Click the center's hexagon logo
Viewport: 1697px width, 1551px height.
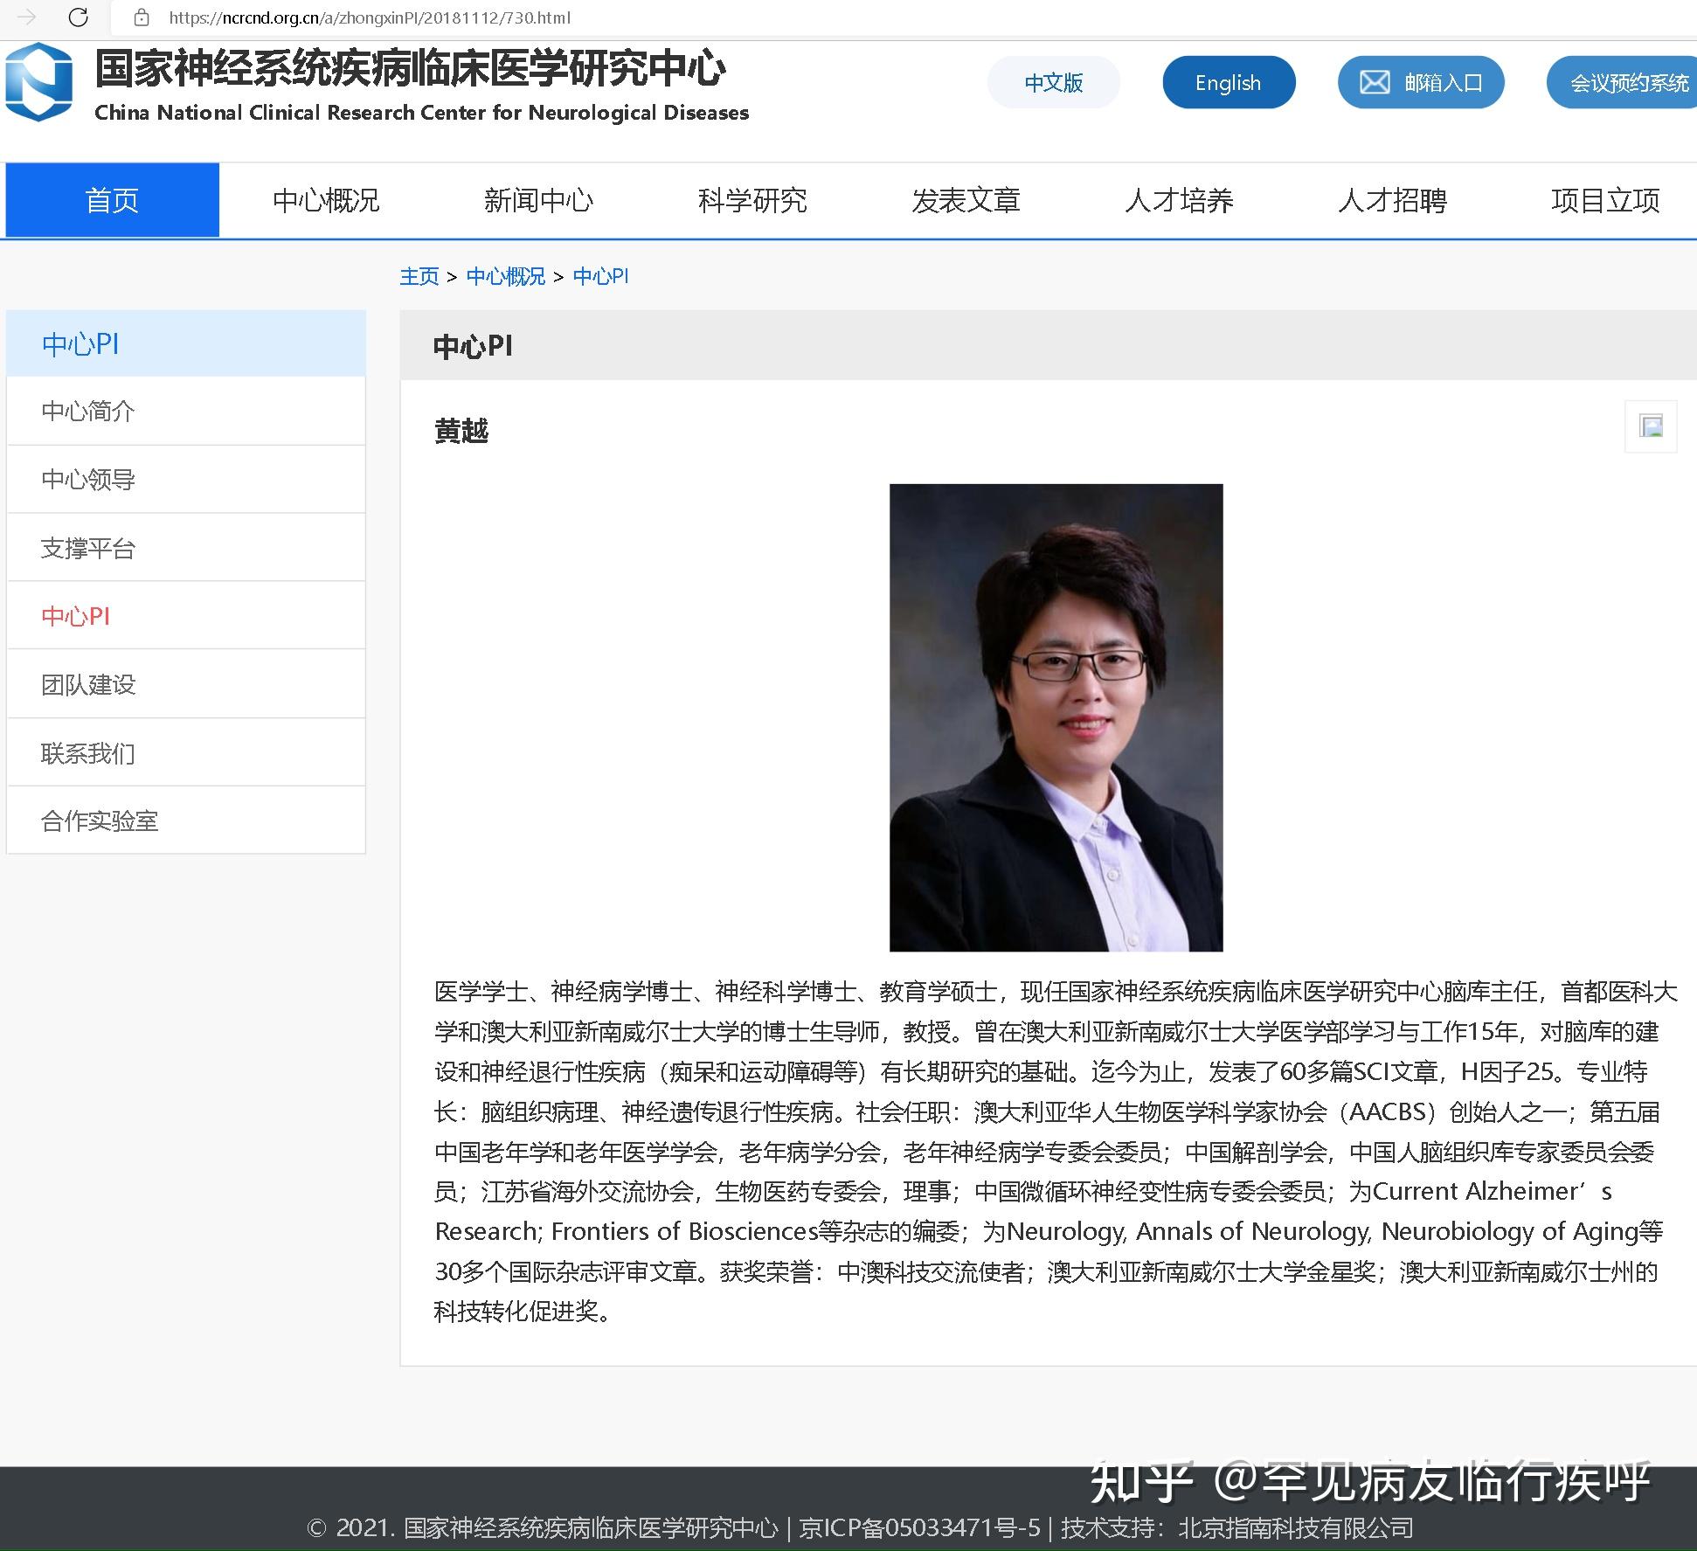(39, 81)
